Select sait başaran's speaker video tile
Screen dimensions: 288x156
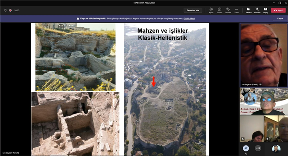coord(264,55)
